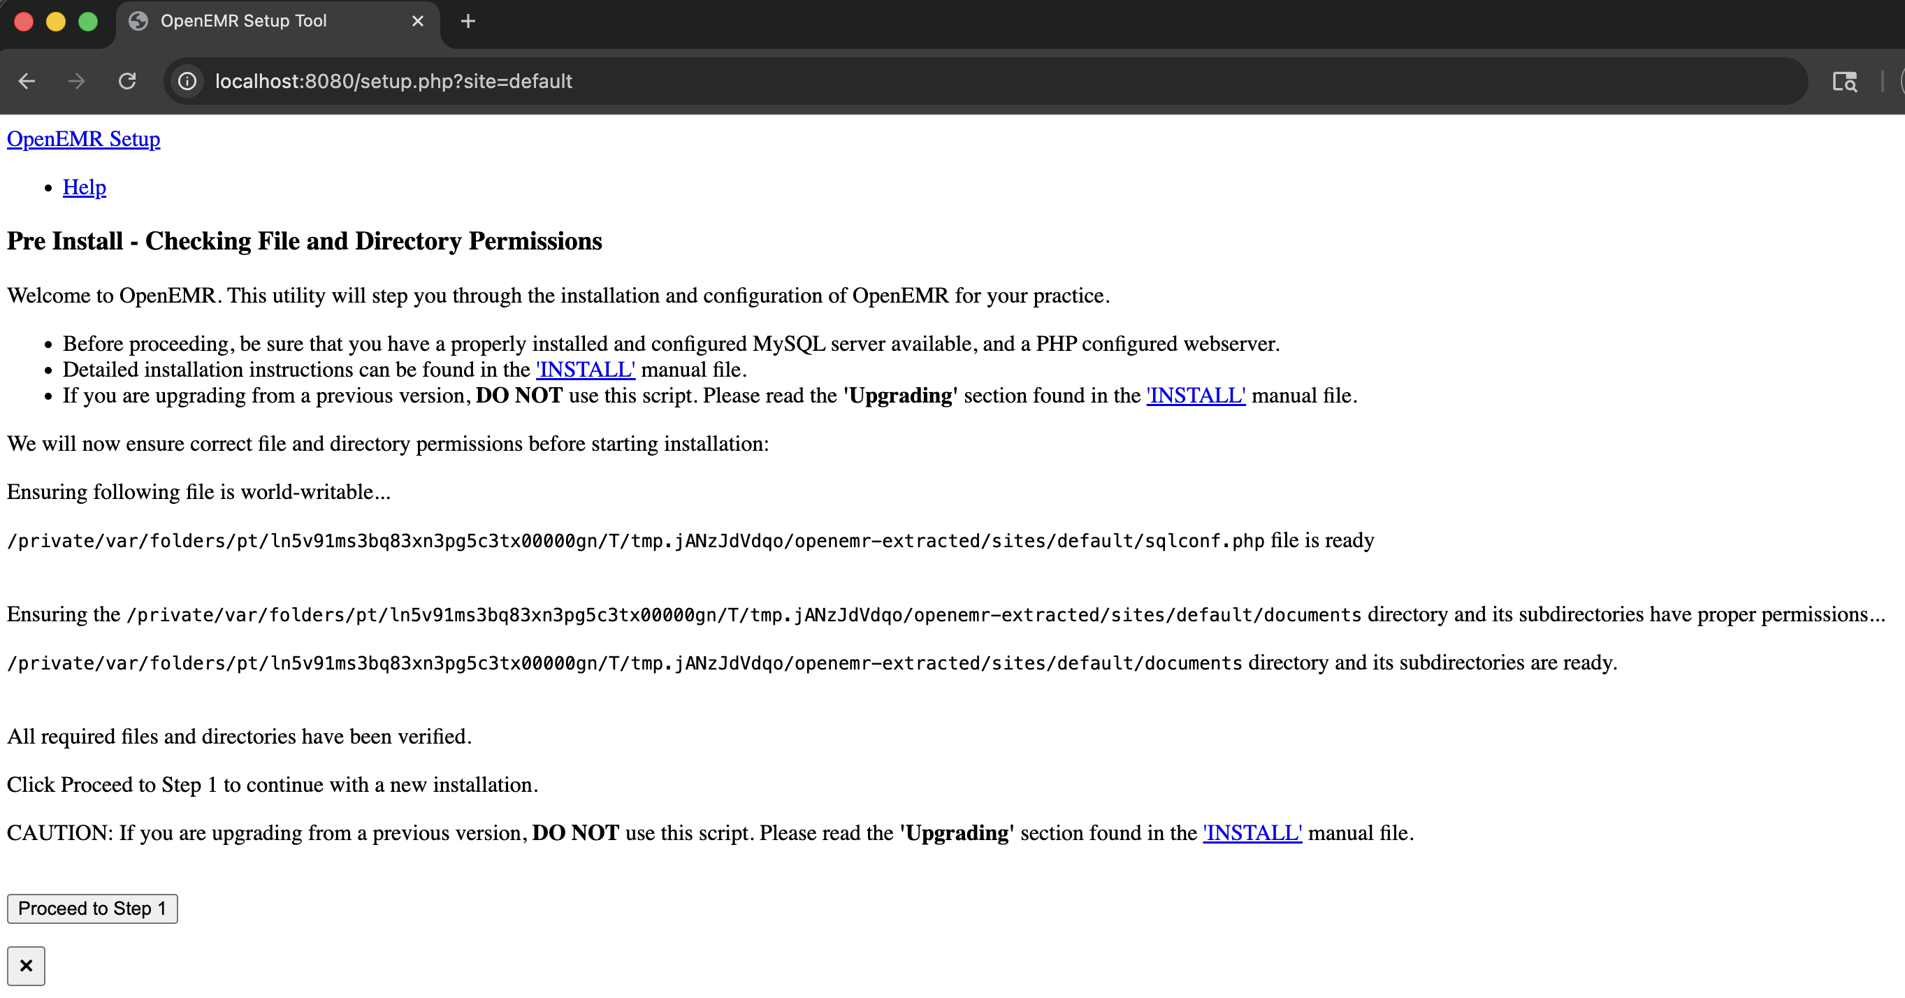Maximize the window with green button
Image resolution: width=1905 pixels, height=998 pixels.
point(88,22)
